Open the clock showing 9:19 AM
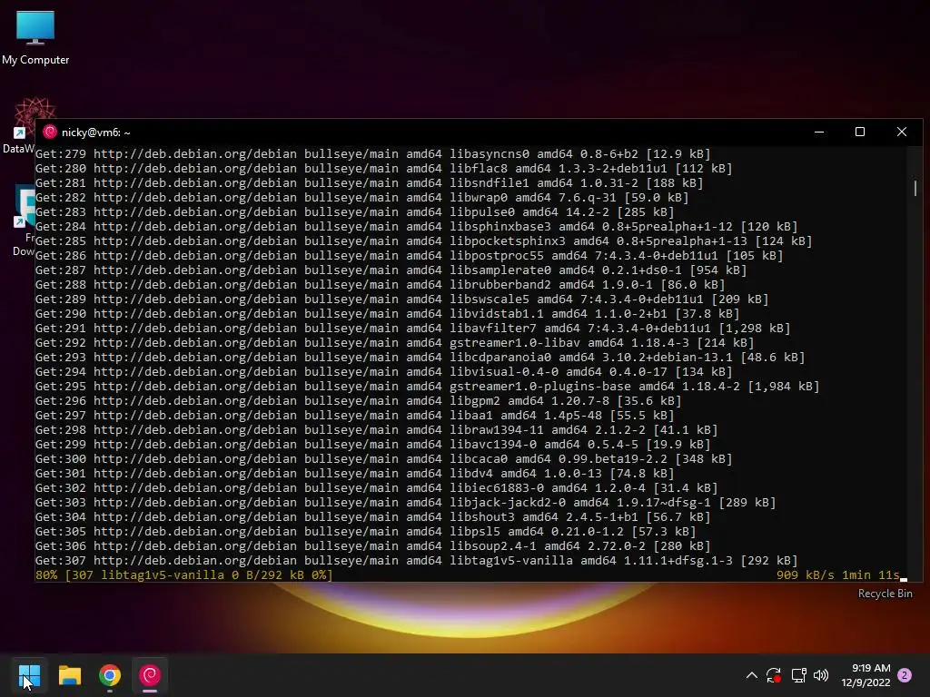 [866, 675]
